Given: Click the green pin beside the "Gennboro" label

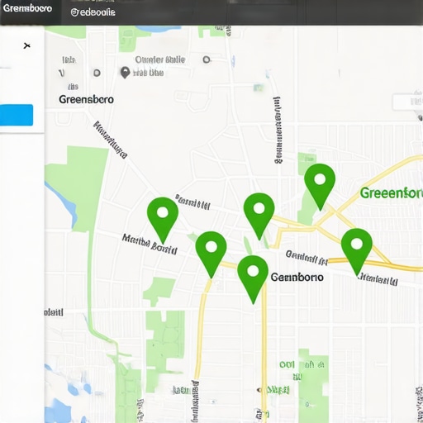Looking at the screenshot, I should click(x=253, y=279).
